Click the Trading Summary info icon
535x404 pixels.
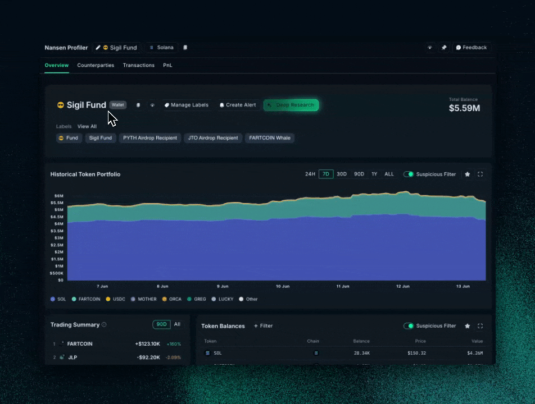click(x=104, y=325)
